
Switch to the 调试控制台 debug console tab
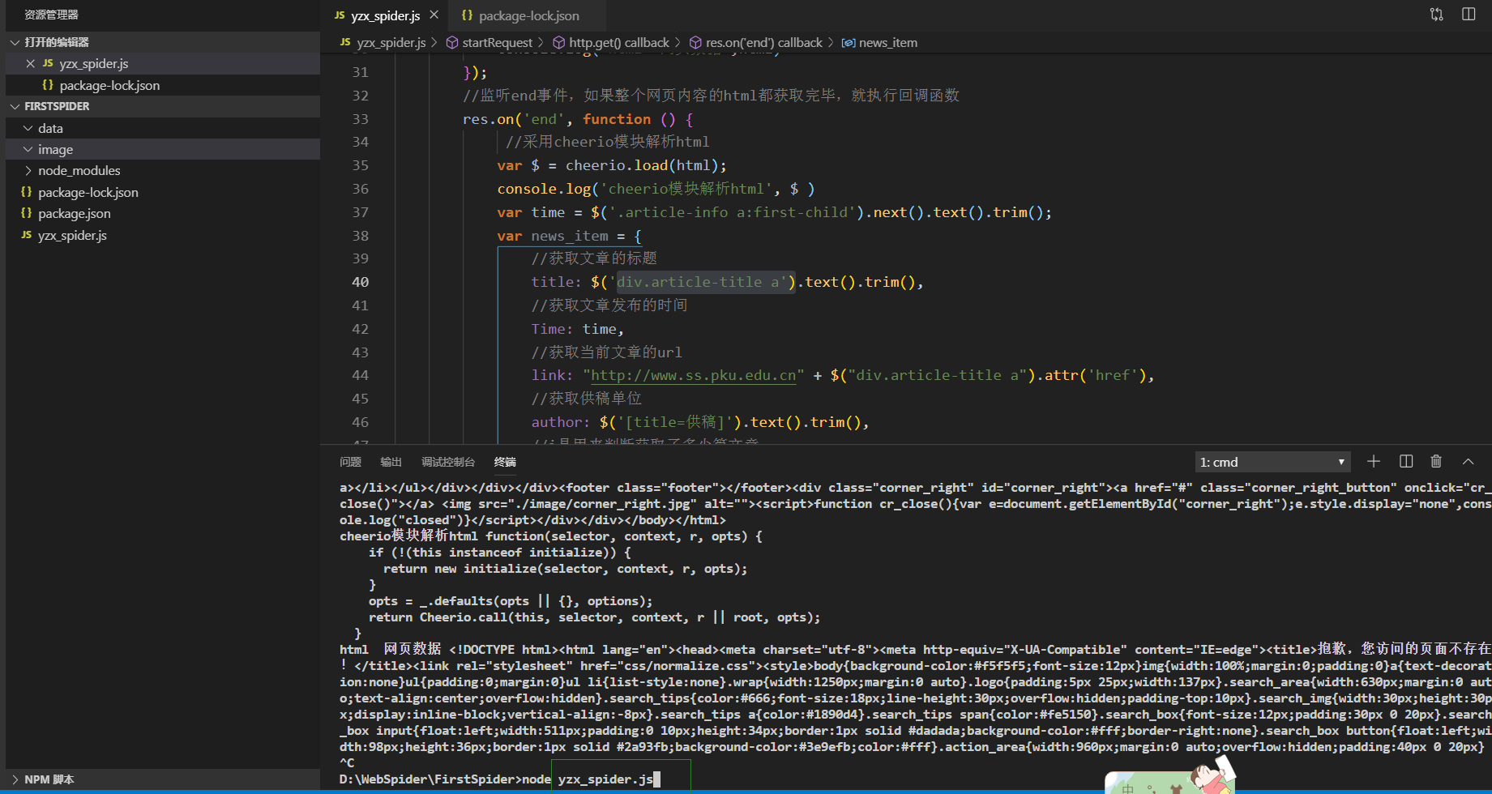coord(447,462)
